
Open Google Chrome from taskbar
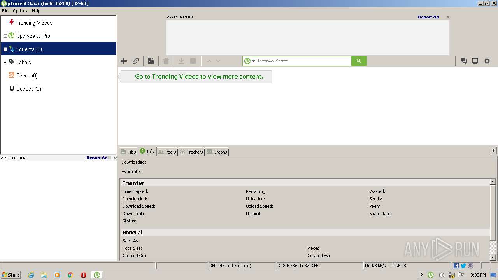[70, 275]
